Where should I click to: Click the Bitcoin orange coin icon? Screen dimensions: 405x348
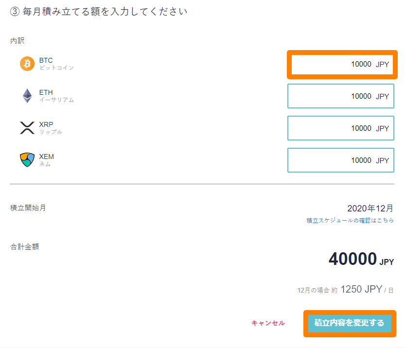[27, 64]
